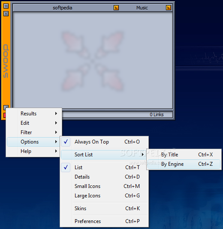Open the Results menu
The width and height of the screenshot is (223, 229).
[34, 114]
